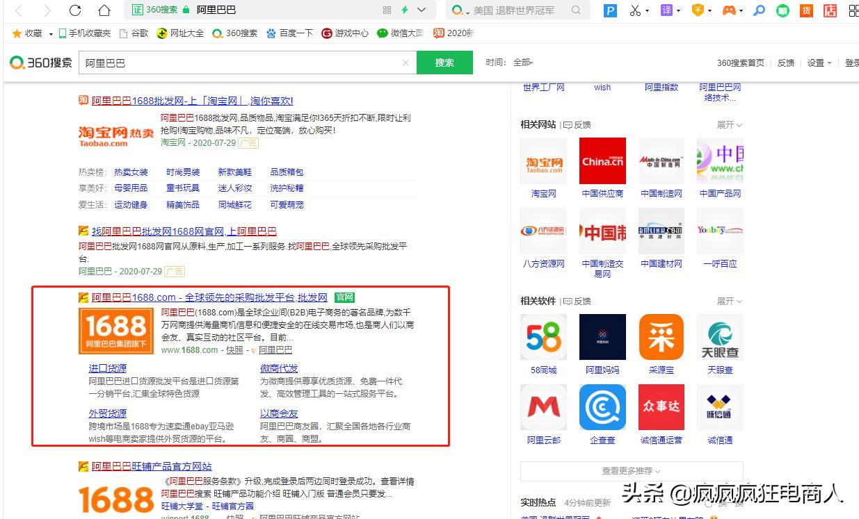Click the 360搜索 logo
This screenshot has width=859, height=519.
pos(41,63)
